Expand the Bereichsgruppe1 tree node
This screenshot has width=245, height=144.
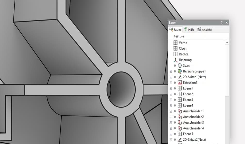point(171,71)
